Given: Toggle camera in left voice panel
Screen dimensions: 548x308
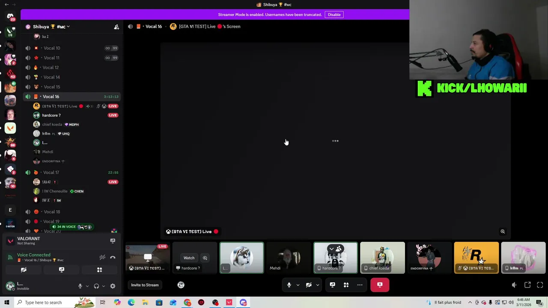Looking at the screenshot, I should 24,270.
